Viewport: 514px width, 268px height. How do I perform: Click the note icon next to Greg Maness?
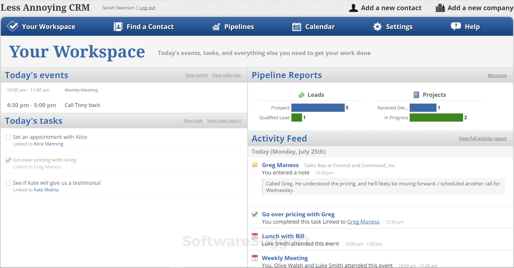pos(255,165)
